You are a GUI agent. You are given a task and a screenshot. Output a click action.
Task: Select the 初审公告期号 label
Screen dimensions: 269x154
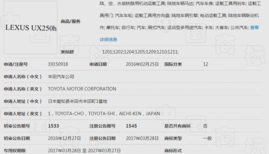(17, 126)
